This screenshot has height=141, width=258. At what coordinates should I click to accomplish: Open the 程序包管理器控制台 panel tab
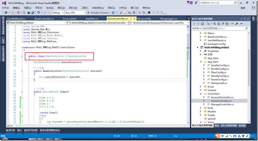pyautogui.click(x=50, y=130)
